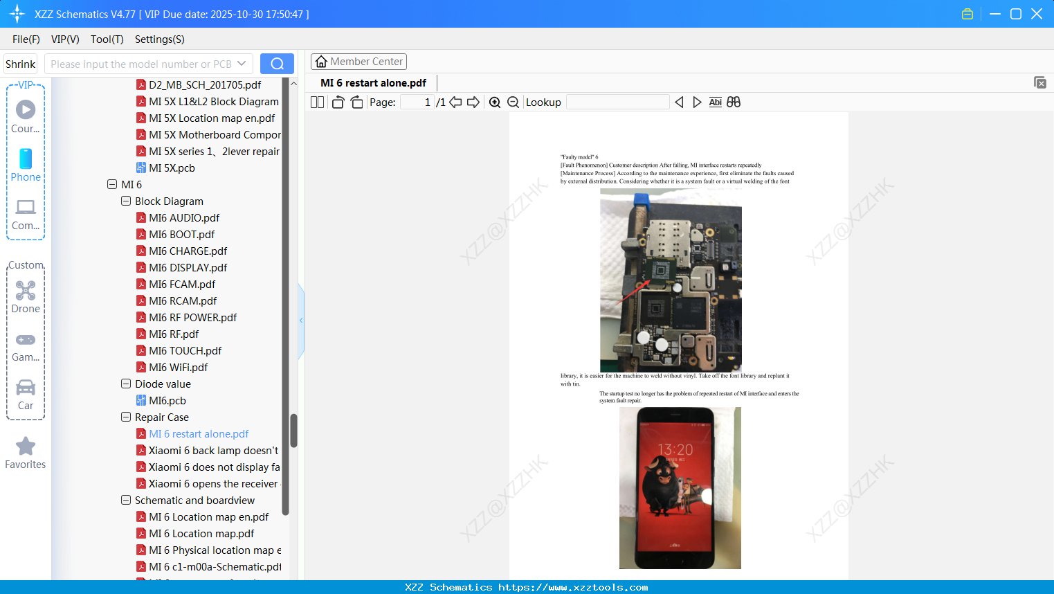The width and height of the screenshot is (1054, 594).
Task: Go to next page arrow
Action: 473,102
